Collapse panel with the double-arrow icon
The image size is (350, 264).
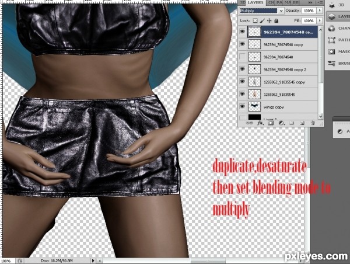tap(310, 2)
